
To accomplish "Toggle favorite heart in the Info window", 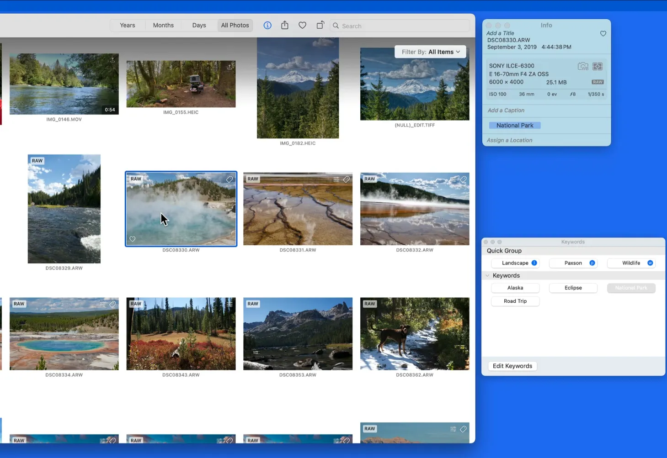I will (x=603, y=34).
